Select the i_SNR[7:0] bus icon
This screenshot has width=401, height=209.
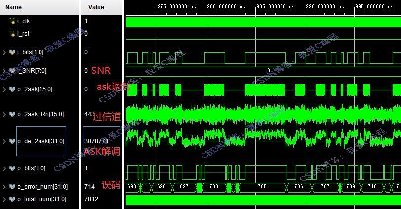pyautogui.click(x=12, y=71)
